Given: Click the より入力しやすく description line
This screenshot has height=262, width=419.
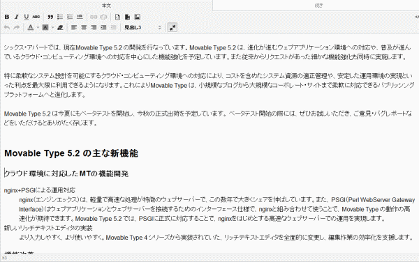Looking at the screenshot, I should pos(216,237).
